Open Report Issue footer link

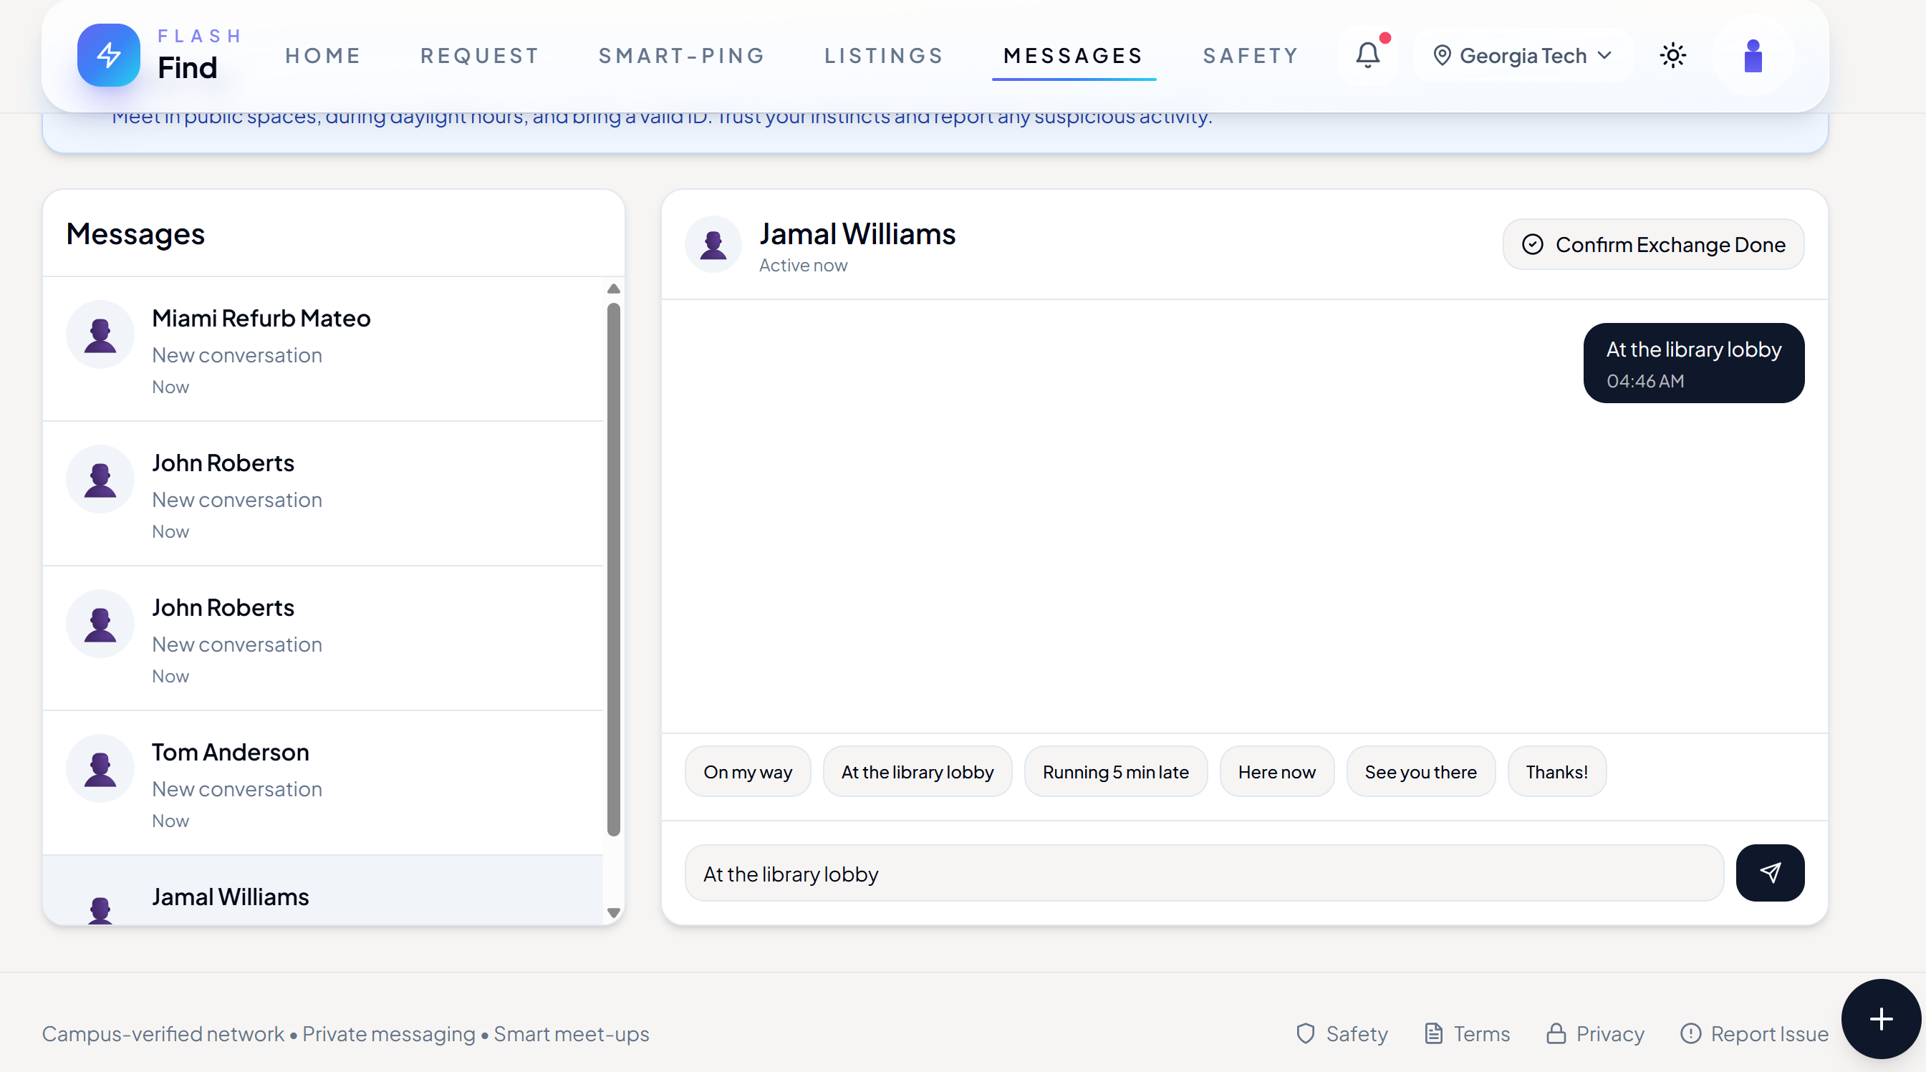pos(1754,1033)
